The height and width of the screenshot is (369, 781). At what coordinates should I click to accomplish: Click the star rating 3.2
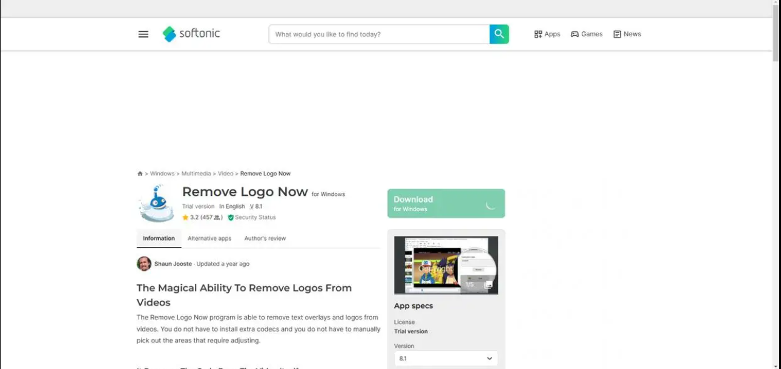click(190, 217)
